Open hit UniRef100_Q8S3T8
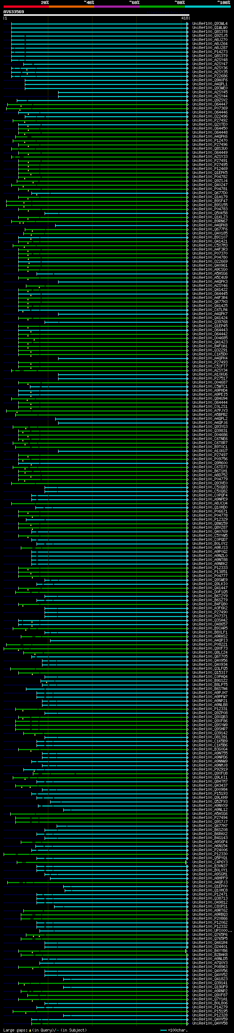 point(210,32)
